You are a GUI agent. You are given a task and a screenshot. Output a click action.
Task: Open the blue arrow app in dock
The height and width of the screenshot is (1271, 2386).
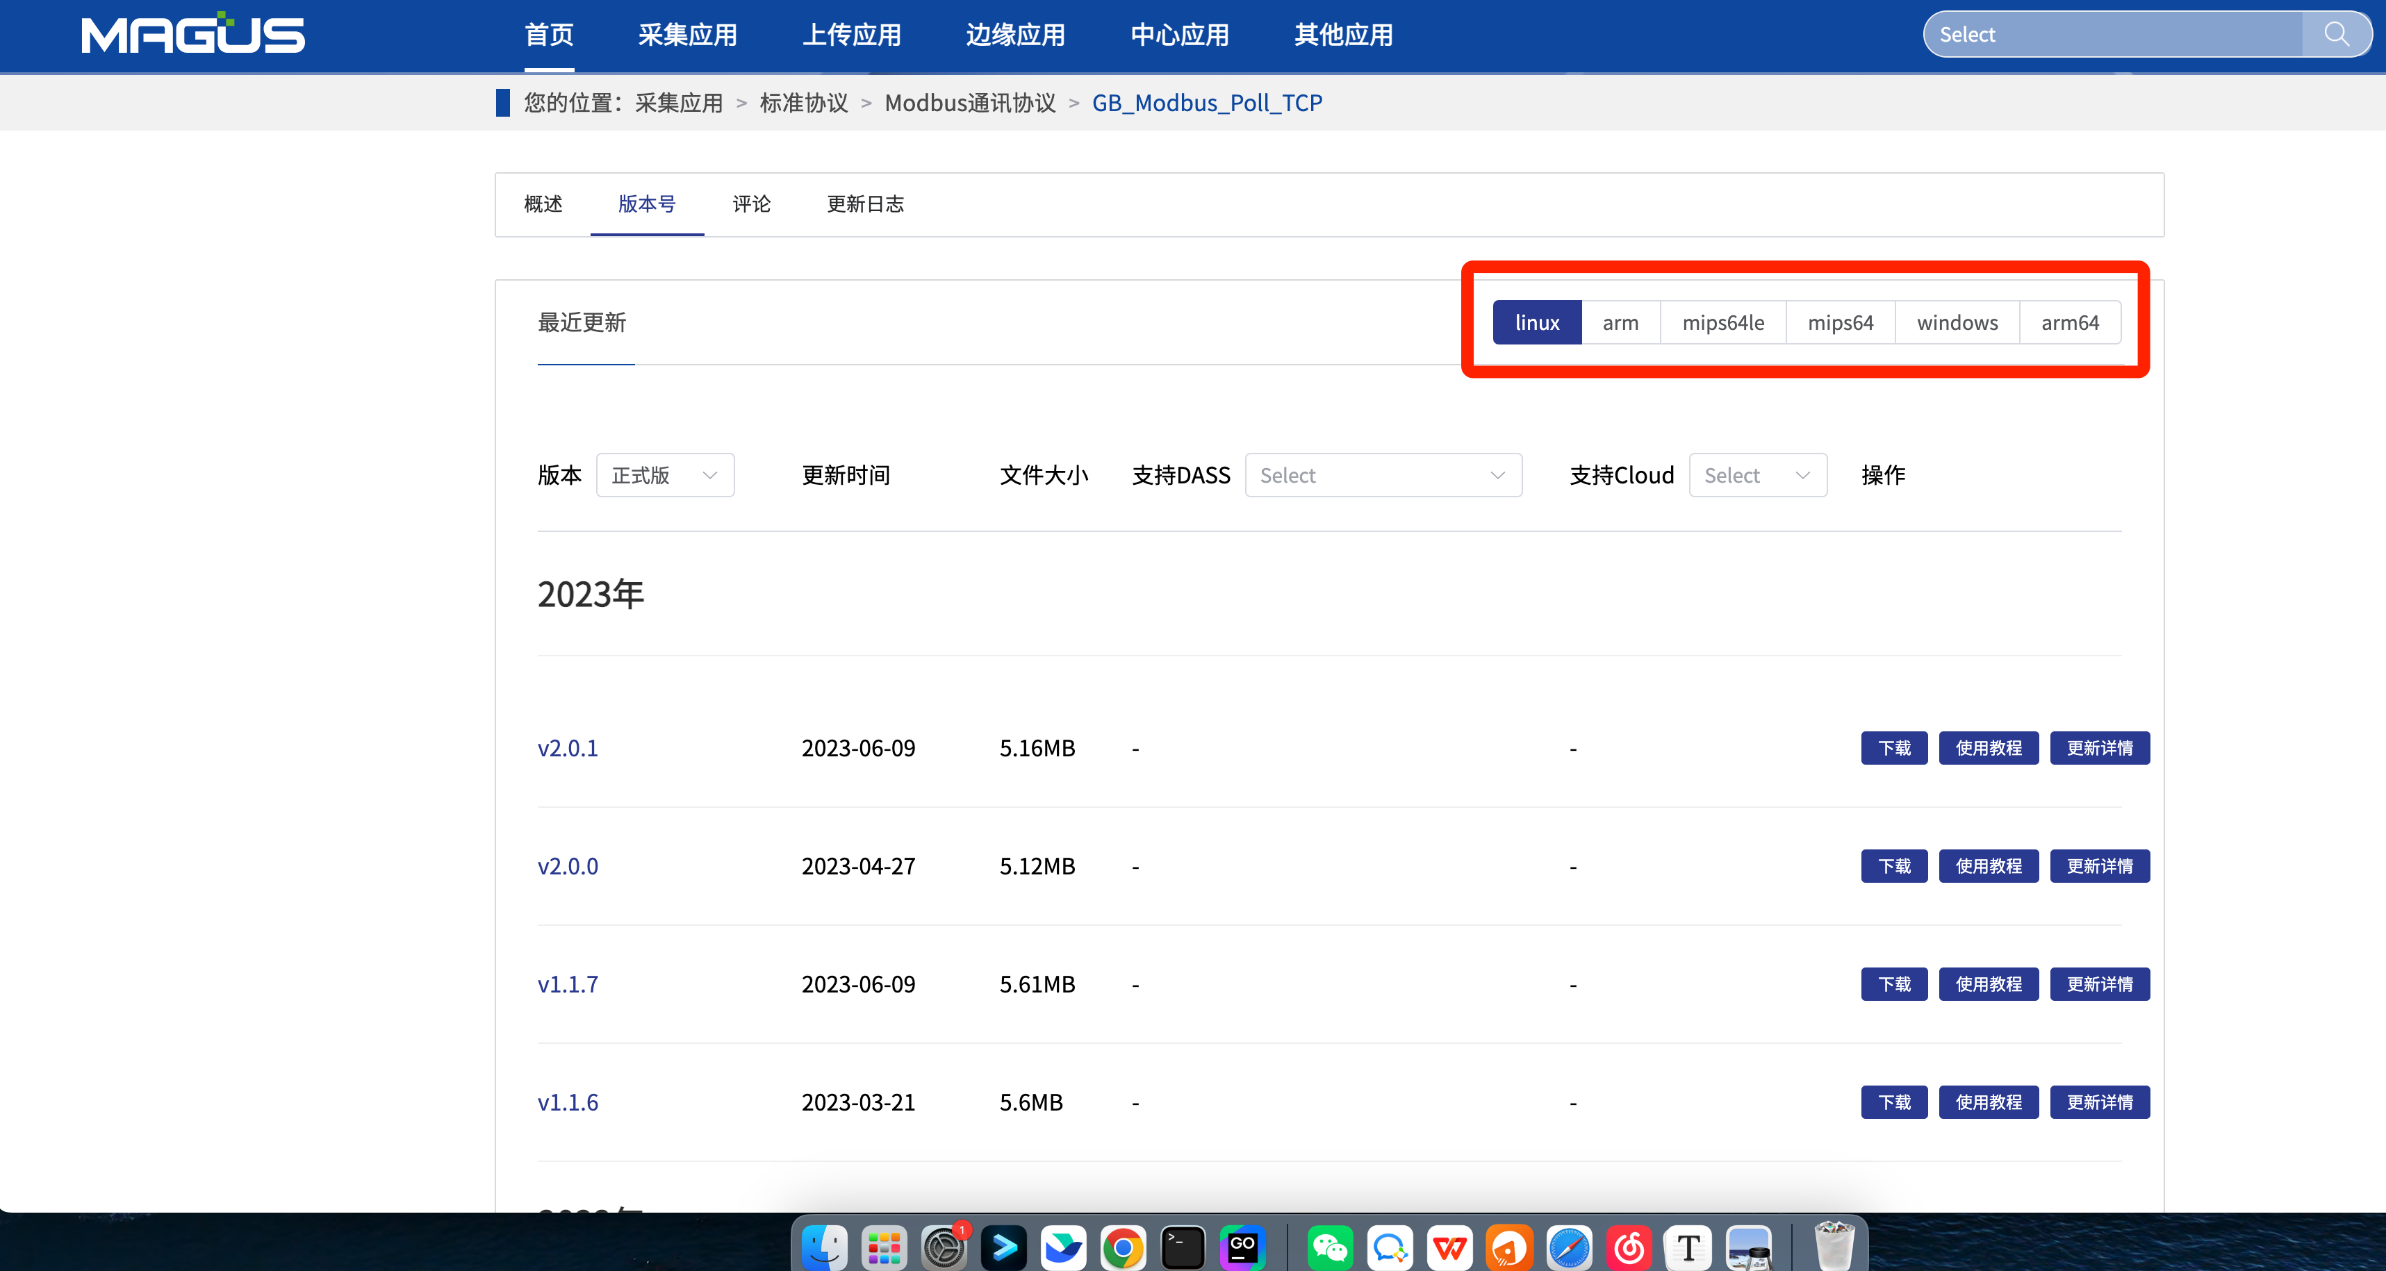(1003, 1247)
